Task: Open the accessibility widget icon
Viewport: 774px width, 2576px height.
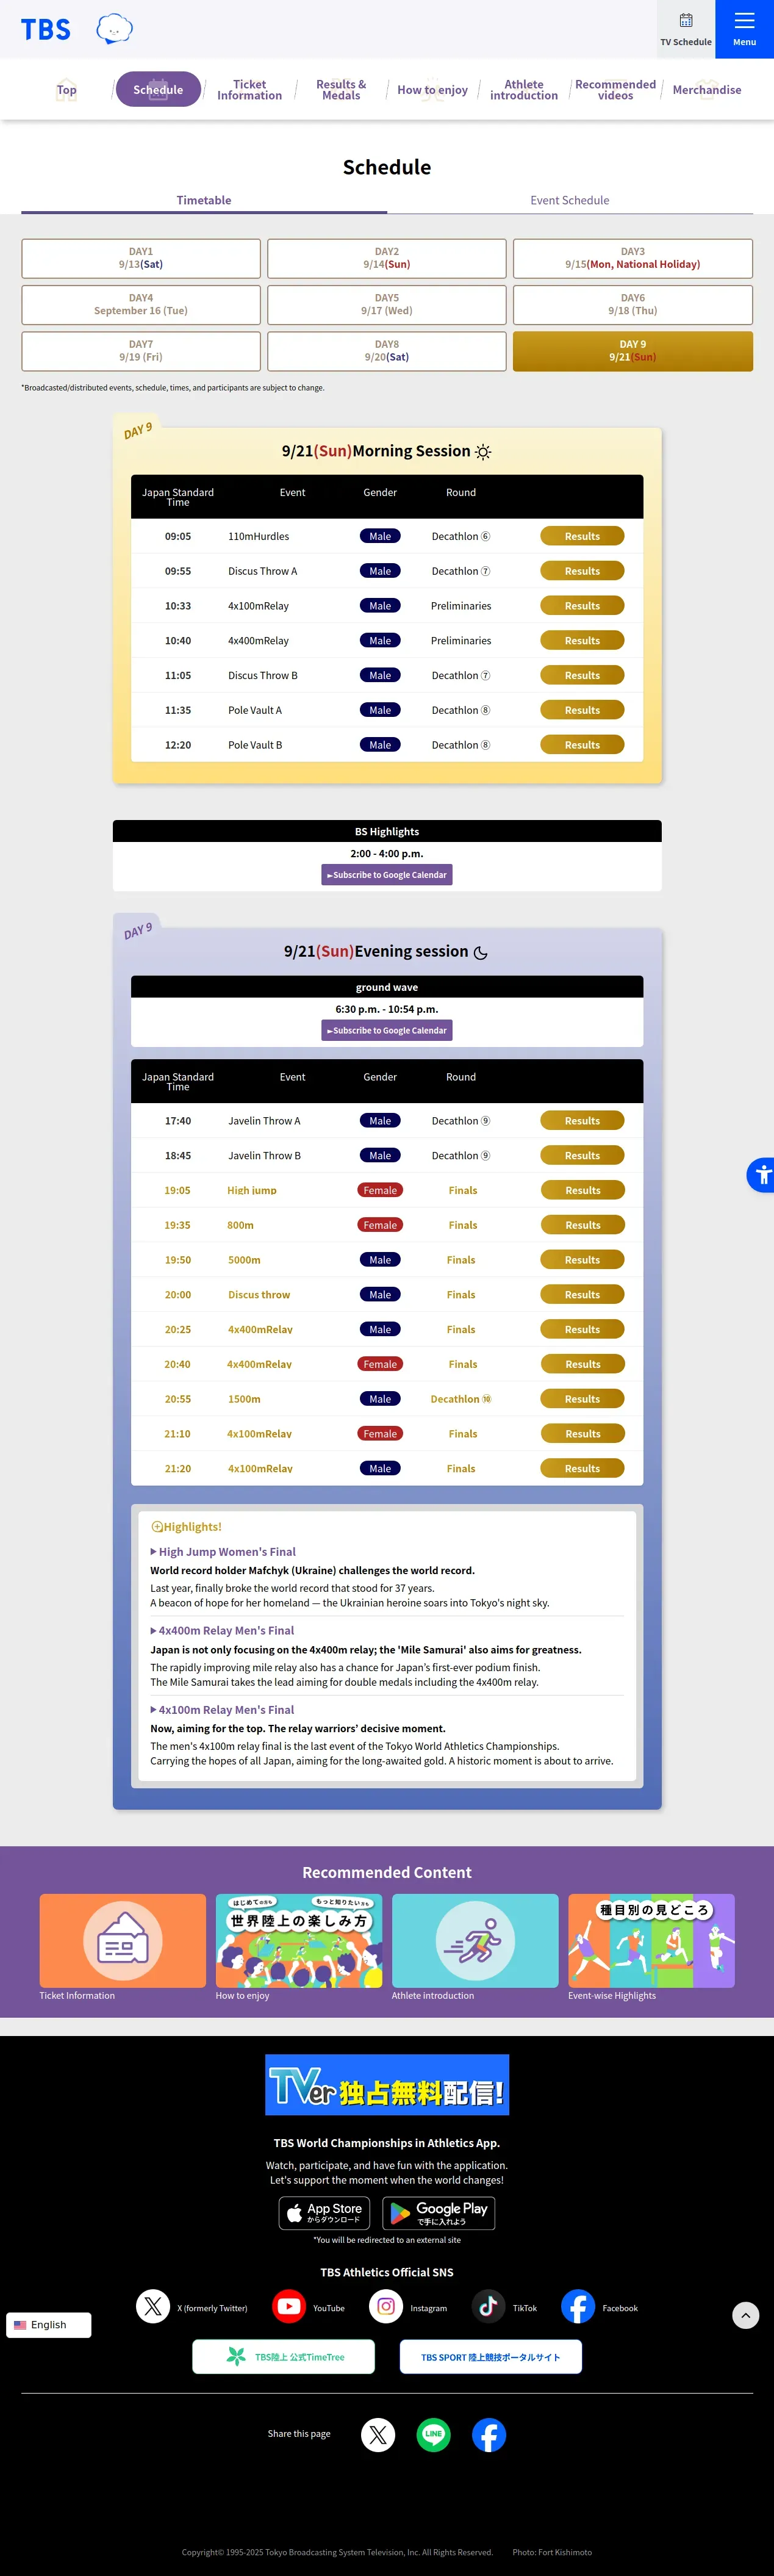Action: [761, 1175]
